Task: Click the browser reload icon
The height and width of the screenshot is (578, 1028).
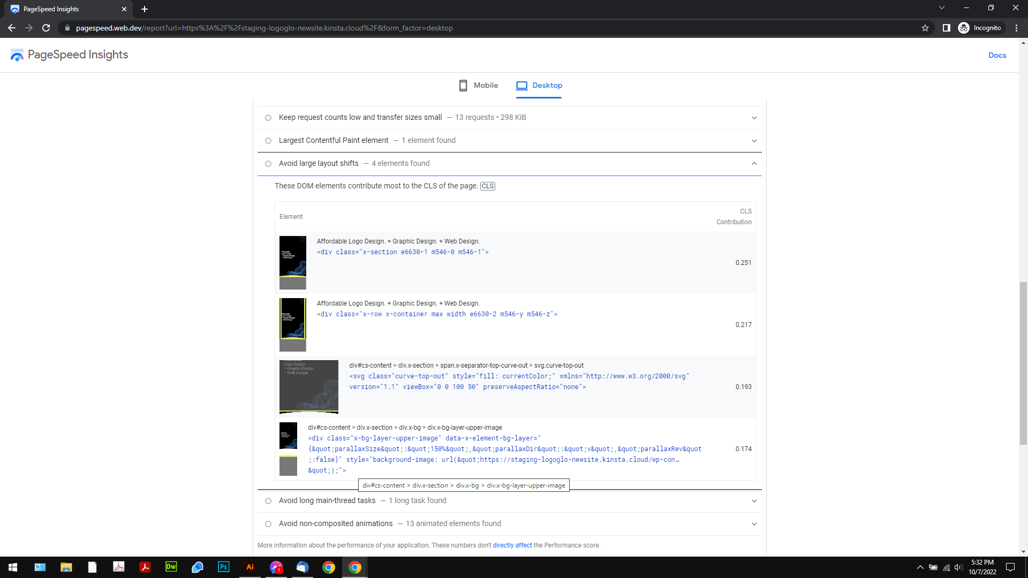Action: [x=46, y=28]
